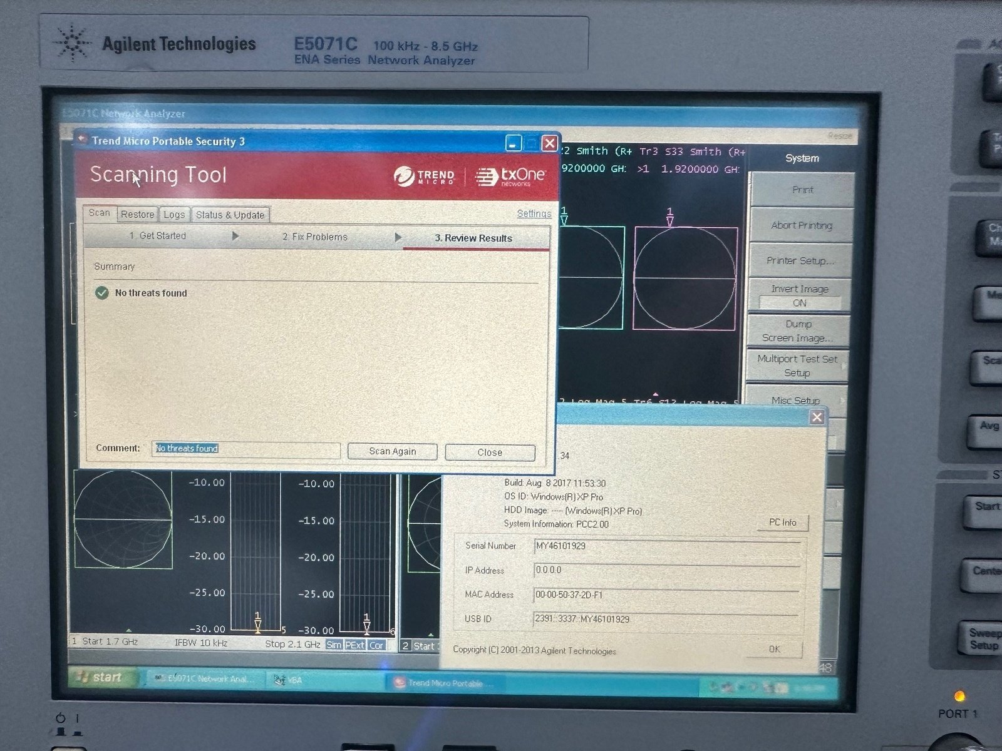Expand Multiport Test Set Setup submenu
Screen dimensions: 1002x751
(x=797, y=365)
